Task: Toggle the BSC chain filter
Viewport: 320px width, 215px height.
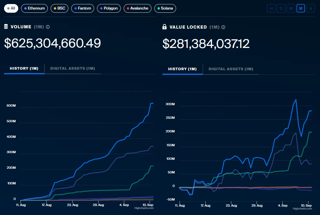Action: point(59,8)
